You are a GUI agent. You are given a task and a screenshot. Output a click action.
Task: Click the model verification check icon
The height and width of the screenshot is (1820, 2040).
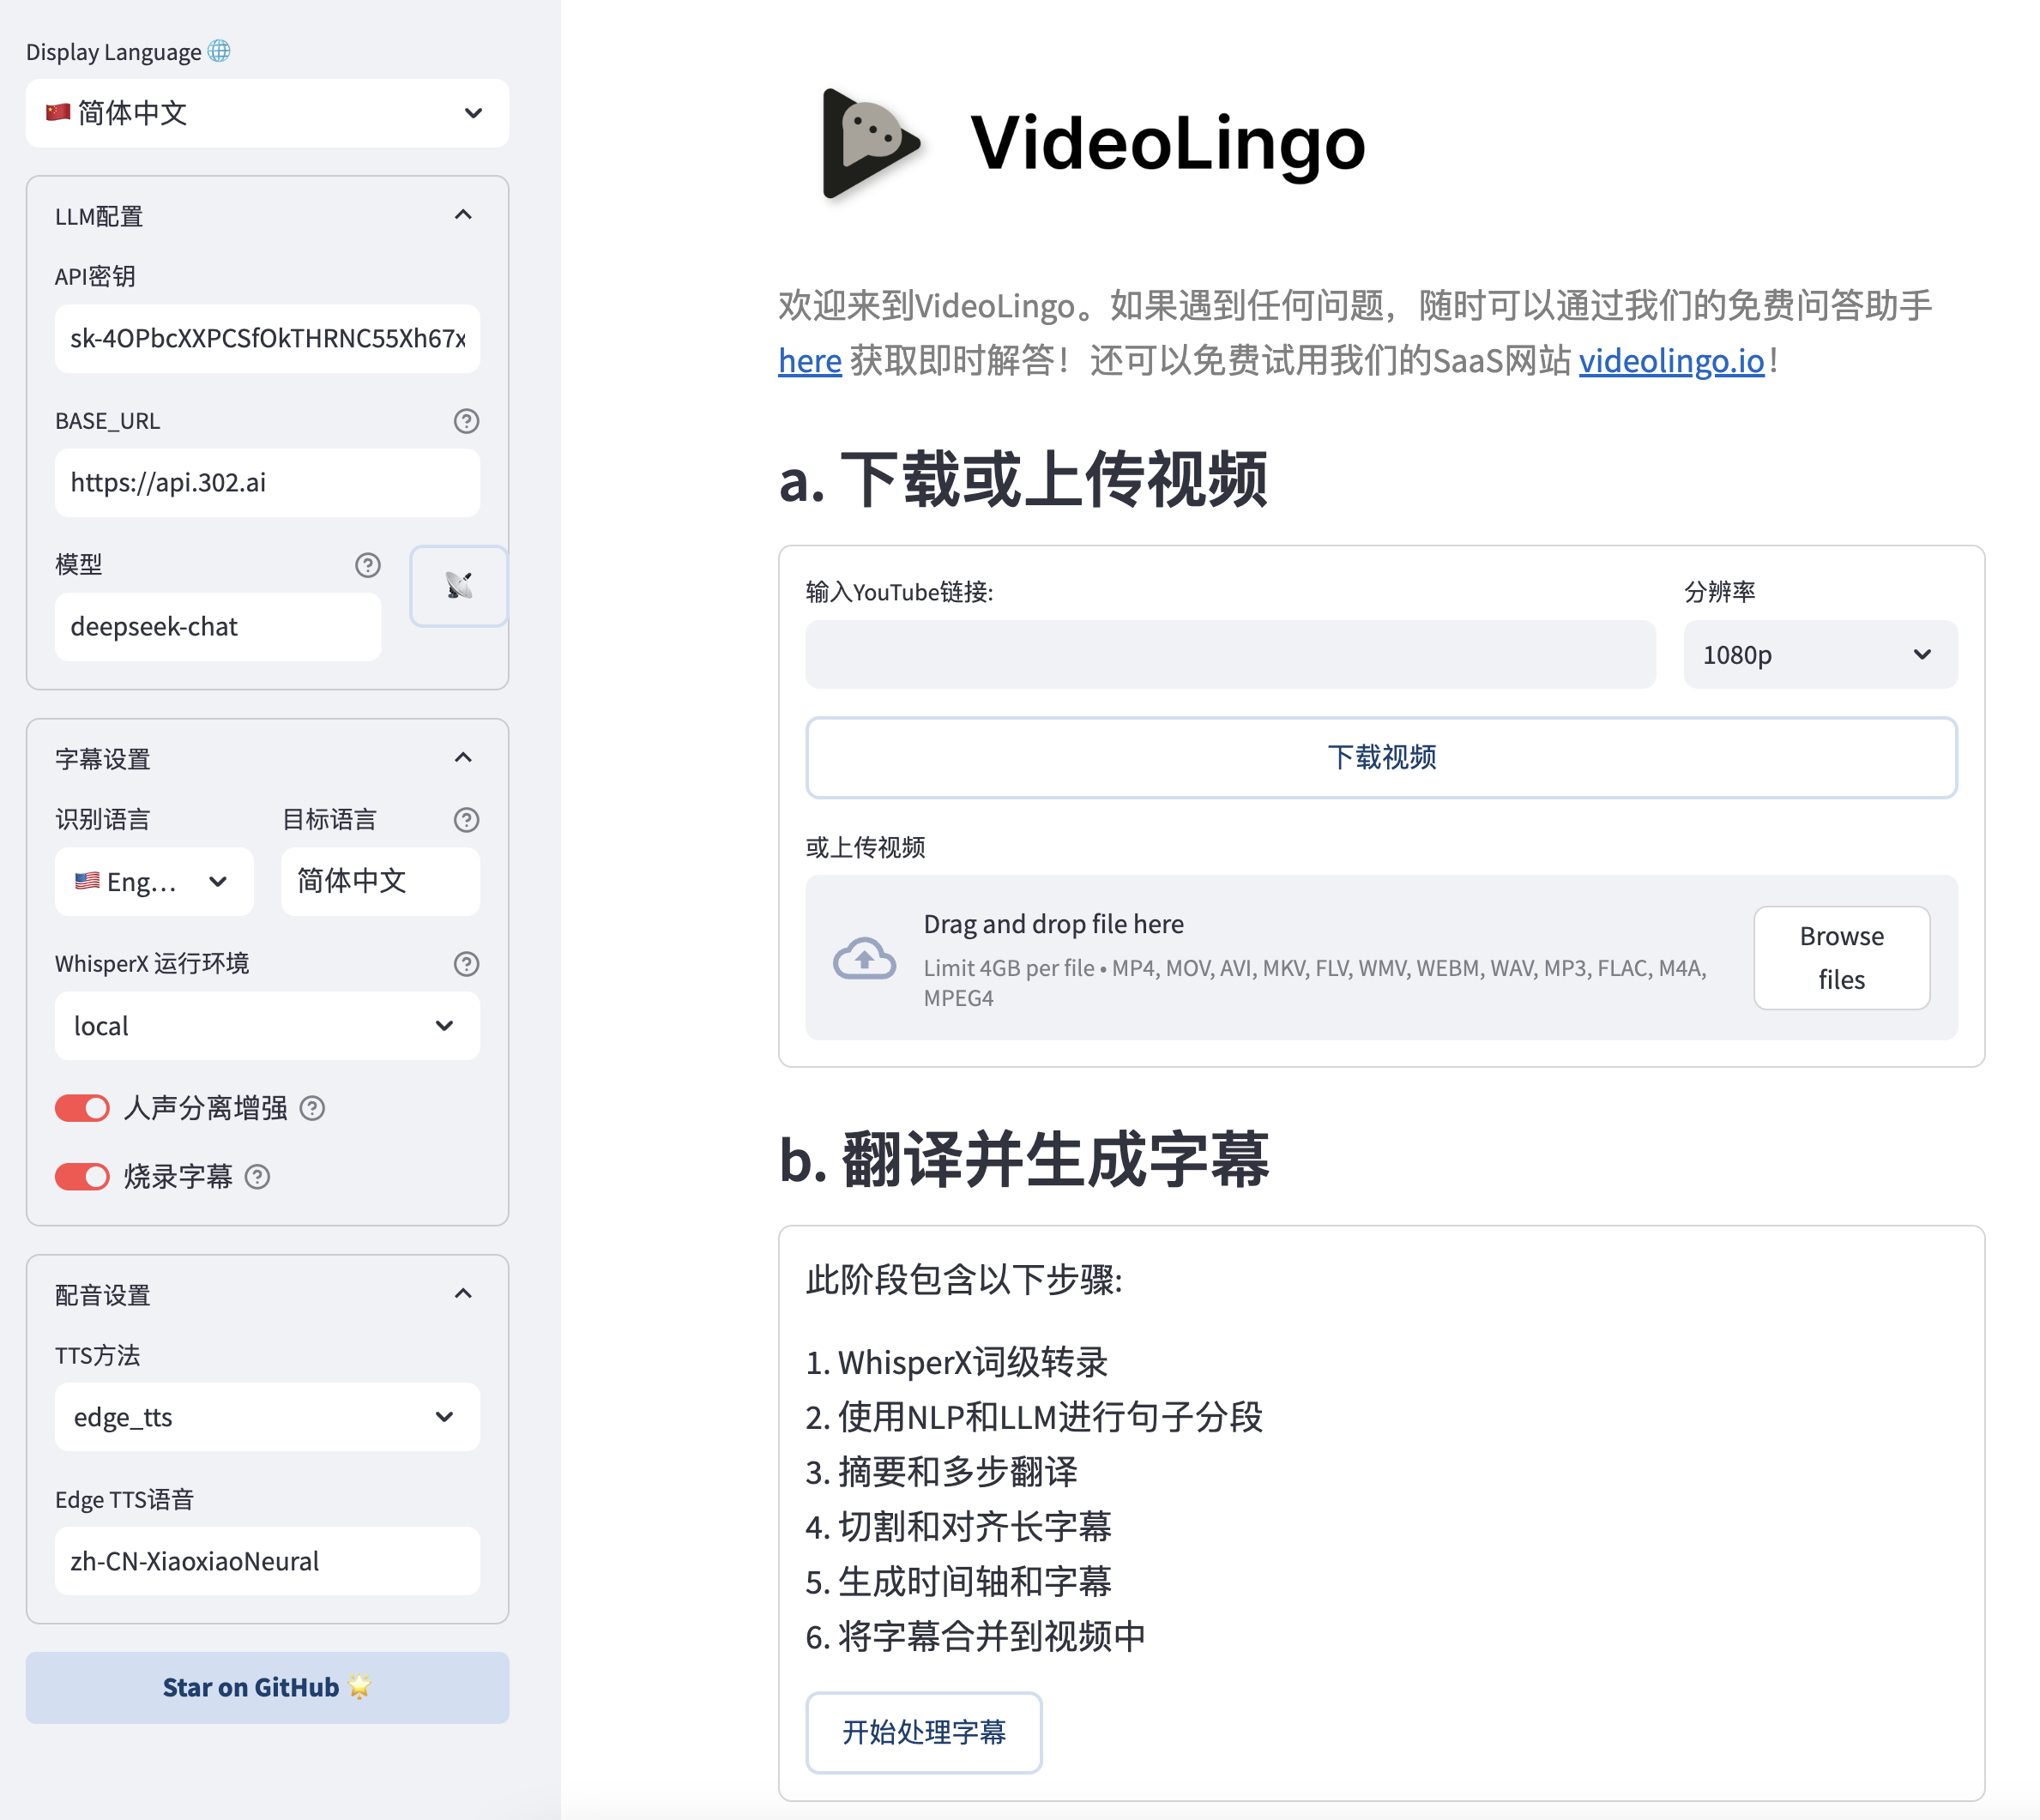click(x=453, y=587)
